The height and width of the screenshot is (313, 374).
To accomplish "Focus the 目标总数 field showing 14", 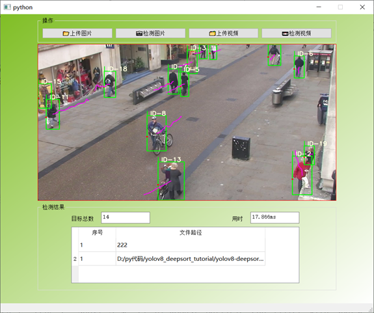I will [x=126, y=217].
